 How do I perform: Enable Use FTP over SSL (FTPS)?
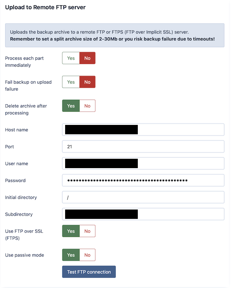click(71, 231)
